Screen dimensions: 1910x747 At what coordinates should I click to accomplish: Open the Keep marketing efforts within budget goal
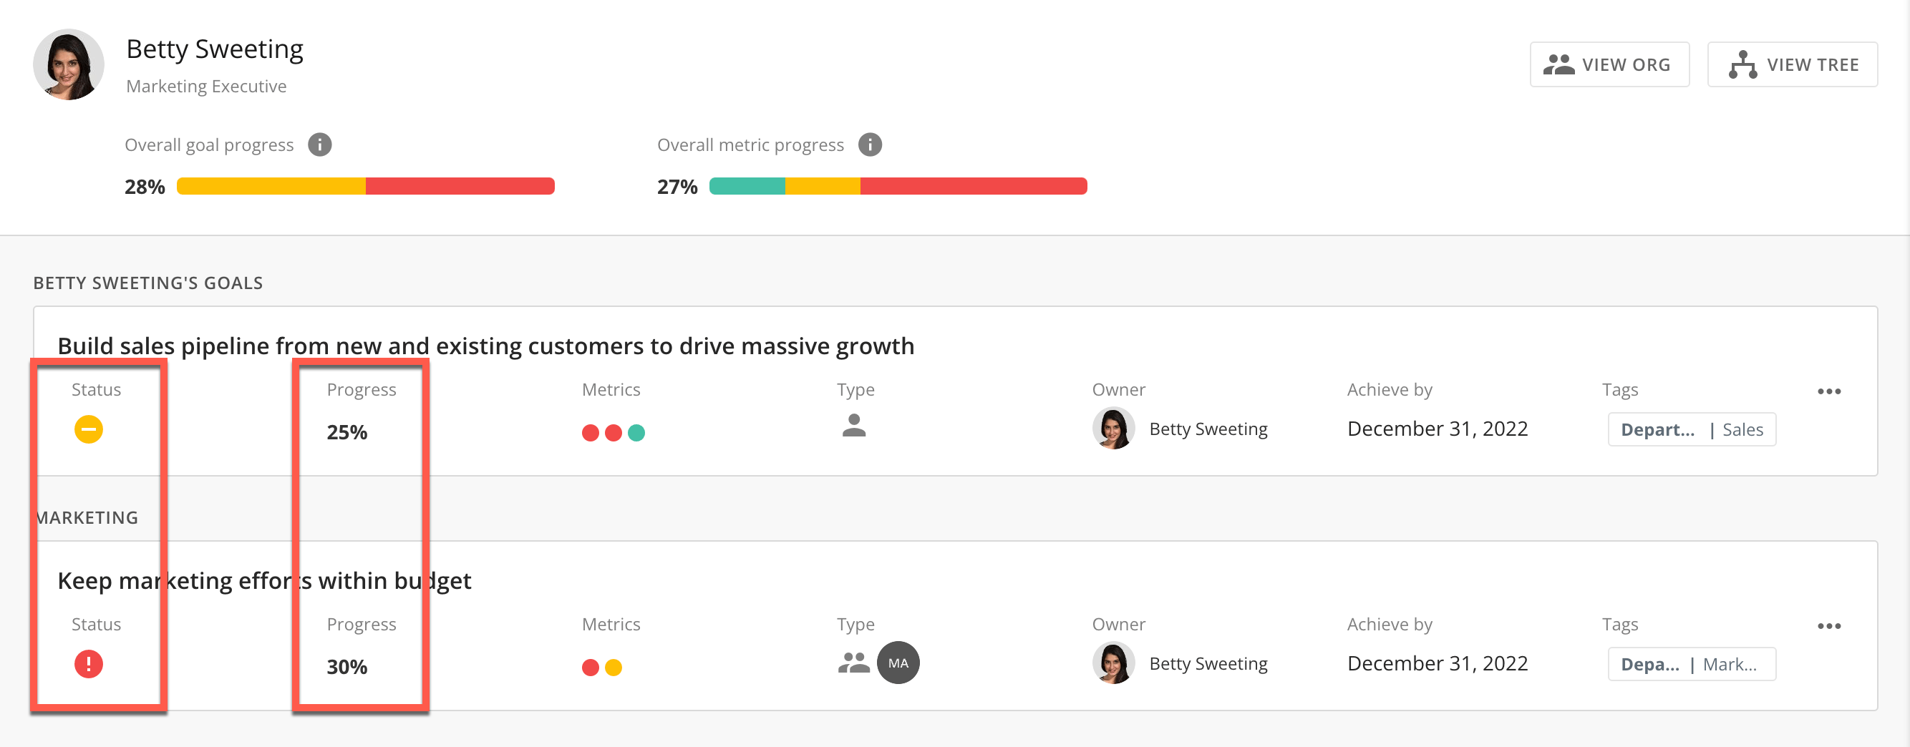coord(264,580)
